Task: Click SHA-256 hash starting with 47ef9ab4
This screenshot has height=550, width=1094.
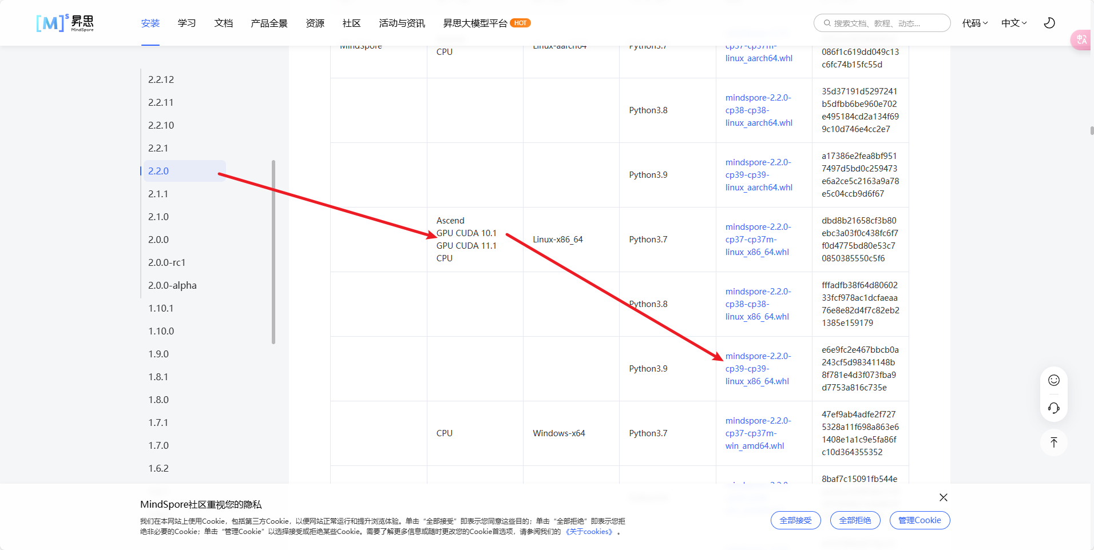Action: 861,433
